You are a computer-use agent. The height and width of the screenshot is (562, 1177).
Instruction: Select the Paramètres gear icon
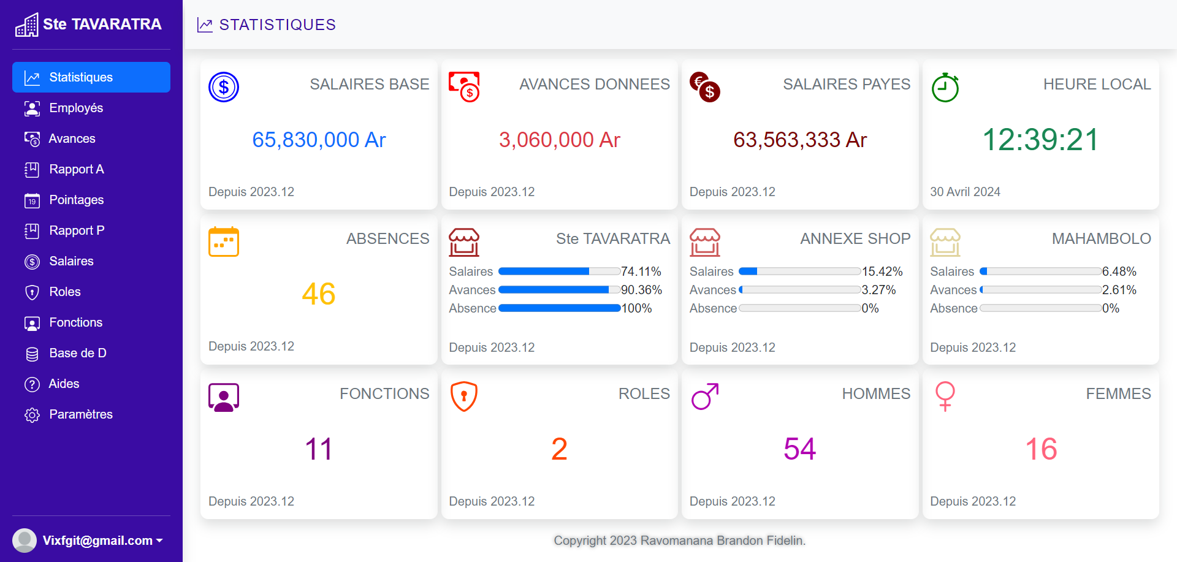pos(32,414)
